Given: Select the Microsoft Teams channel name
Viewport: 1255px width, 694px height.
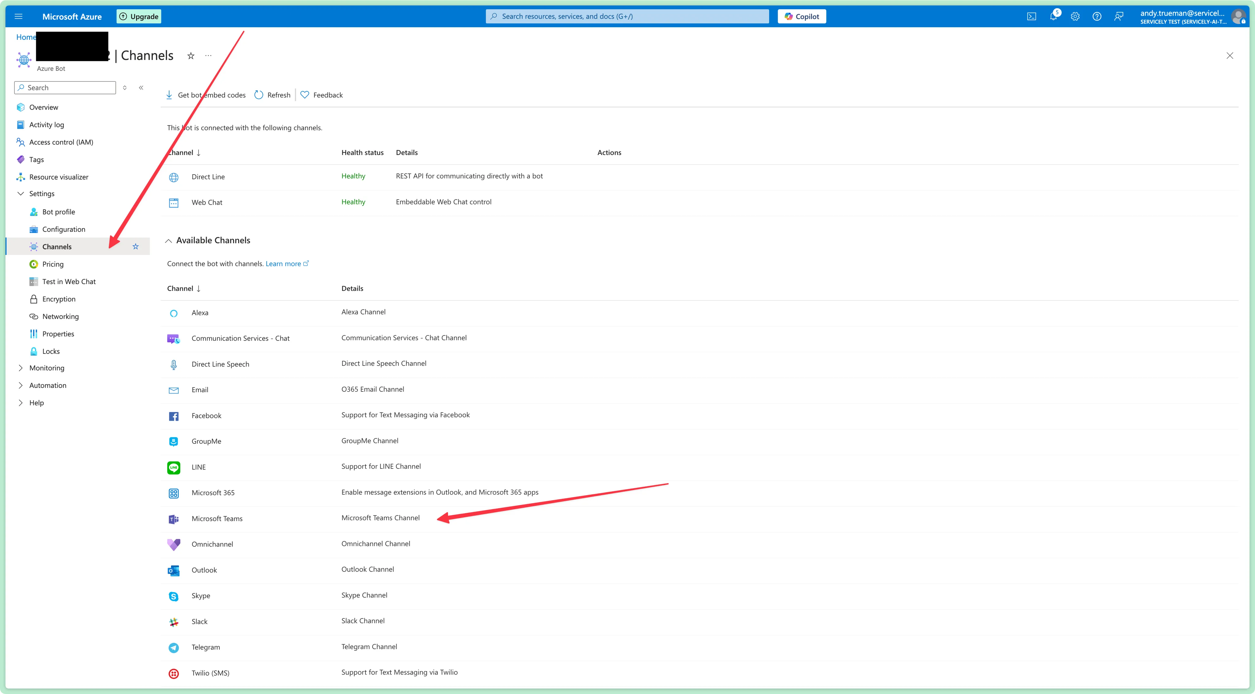Looking at the screenshot, I should pos(217,519).
